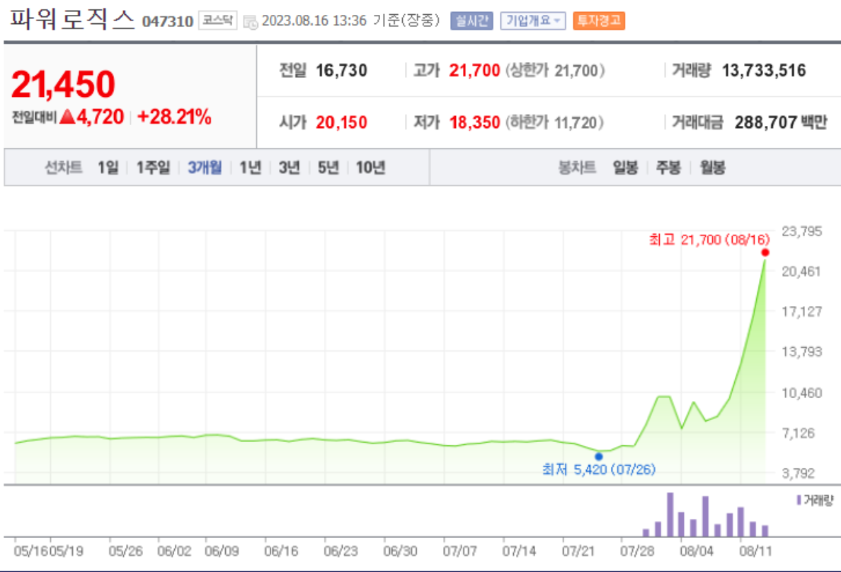Viewport: 841px width, 572px height.
Task: Click the red up-triangle price change icon
Action: click(67, 116)
